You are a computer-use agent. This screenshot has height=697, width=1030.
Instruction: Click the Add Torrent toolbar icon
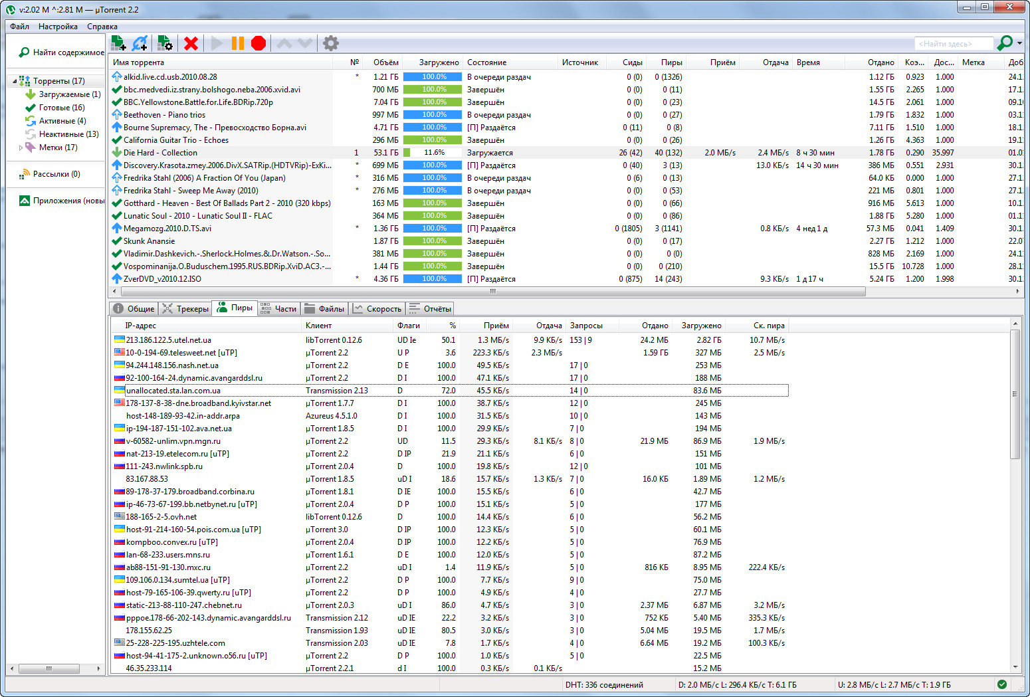[x=118, y=43]
